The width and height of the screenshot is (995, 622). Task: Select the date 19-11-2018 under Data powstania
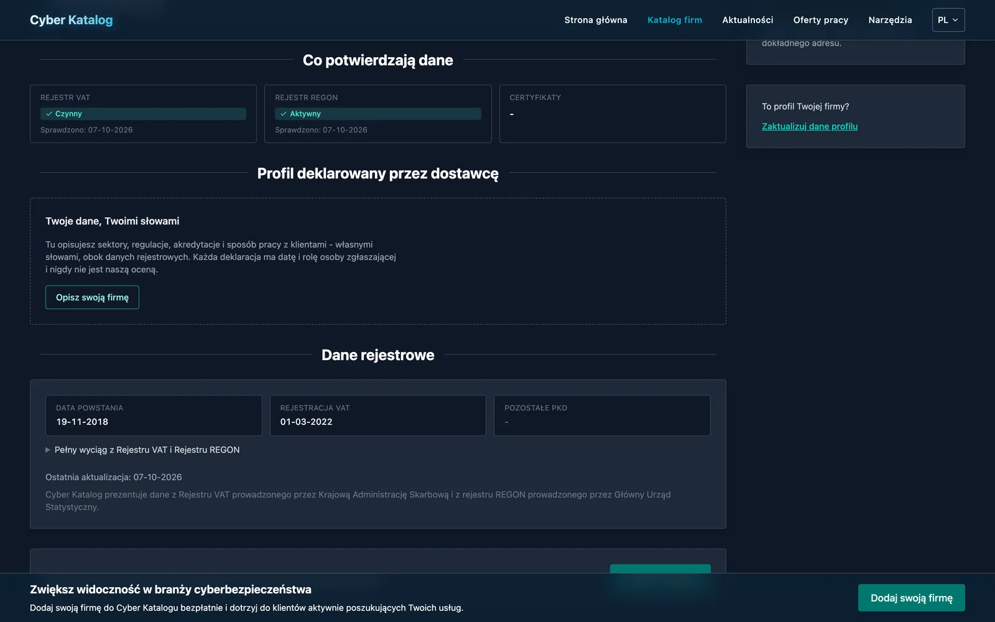(x=82, y=422)
